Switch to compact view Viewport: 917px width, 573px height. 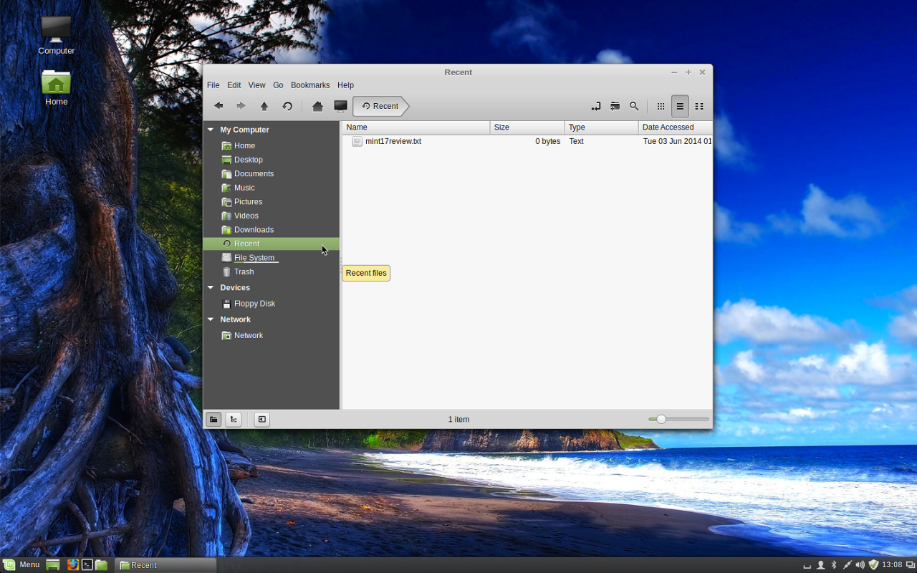click(x=698, y=105)
